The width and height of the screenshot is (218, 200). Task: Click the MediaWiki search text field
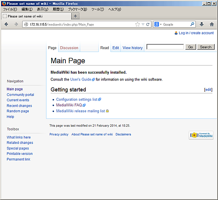tap(165, 47)
